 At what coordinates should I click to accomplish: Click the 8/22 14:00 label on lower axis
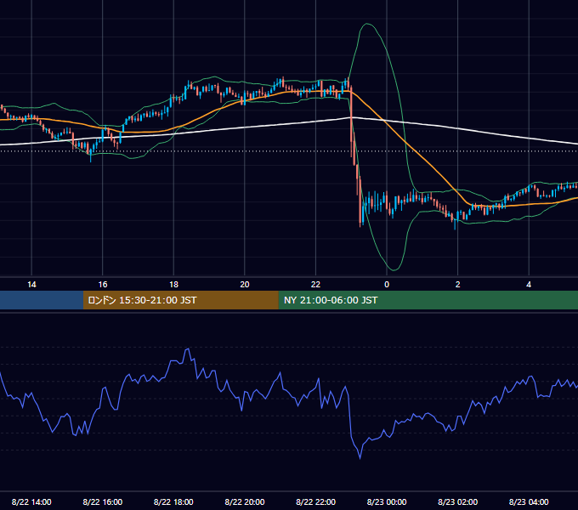[x=31, y=501]
